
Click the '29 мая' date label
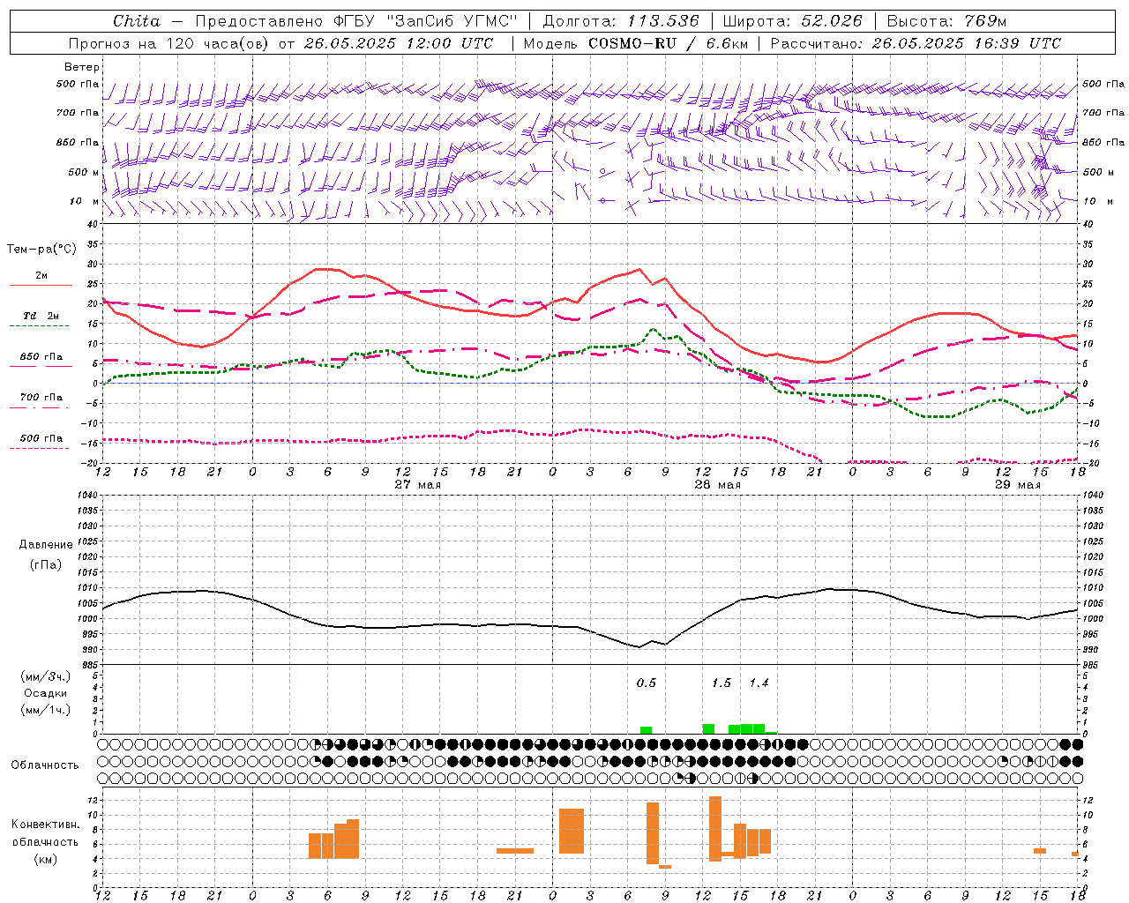1017,485
